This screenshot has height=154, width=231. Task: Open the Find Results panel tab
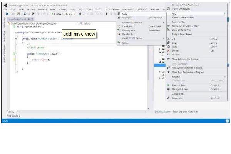point(13,115)
